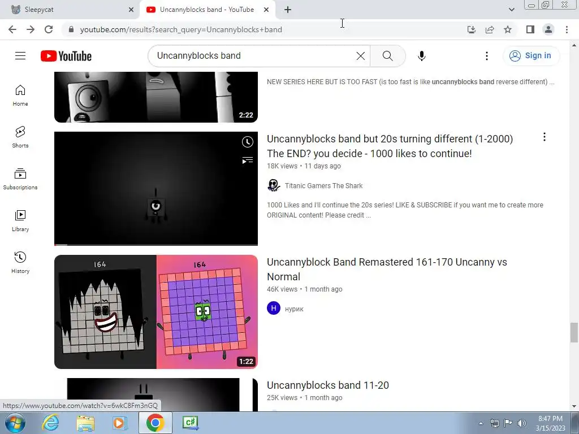
Task: Open Shorts in the sidebar
Action: tap(20, 137)
